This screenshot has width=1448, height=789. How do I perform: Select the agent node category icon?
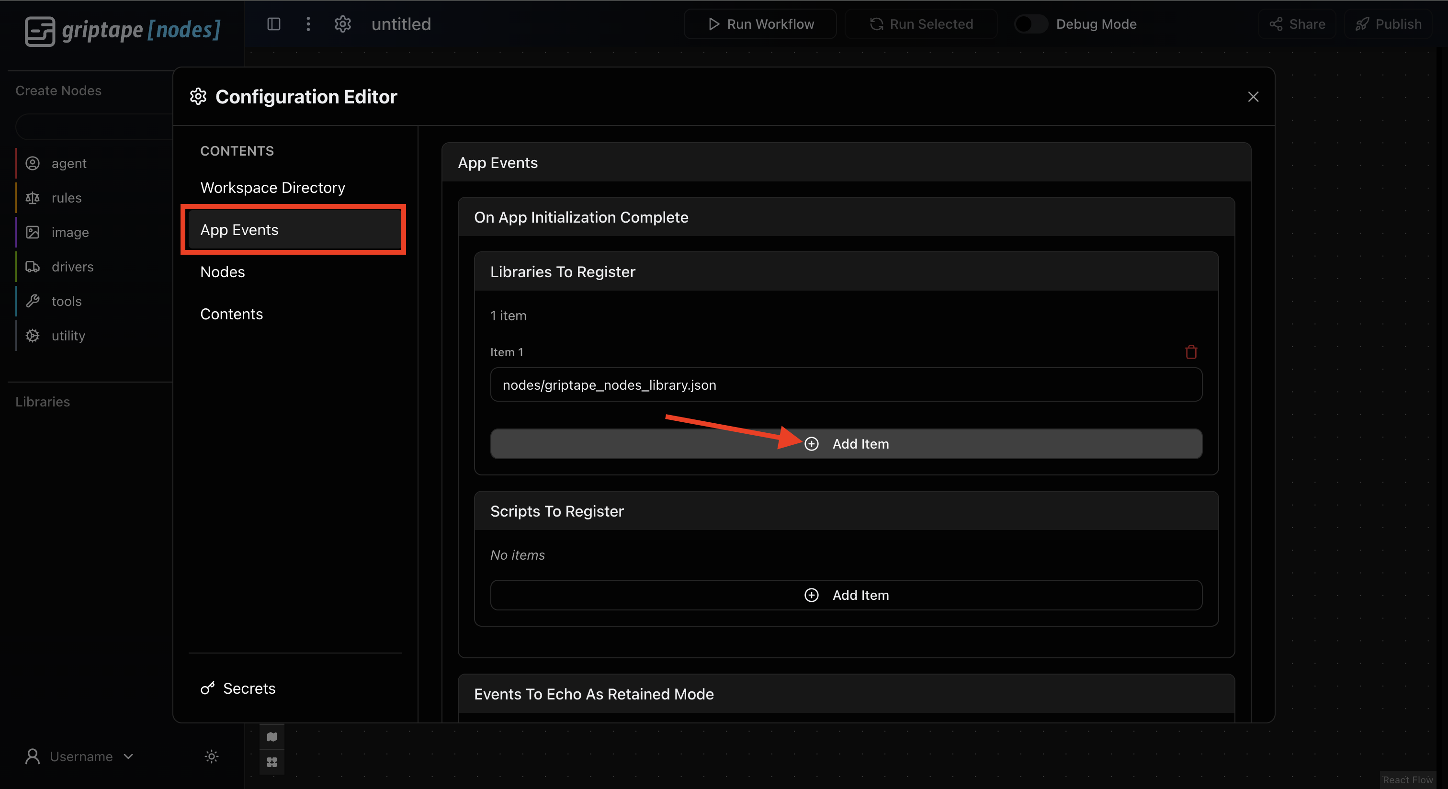point(32,163)
